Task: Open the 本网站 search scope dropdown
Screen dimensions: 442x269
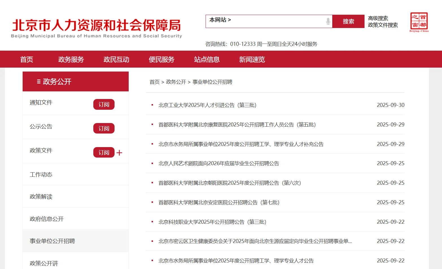Action: (x=220, y=20)
